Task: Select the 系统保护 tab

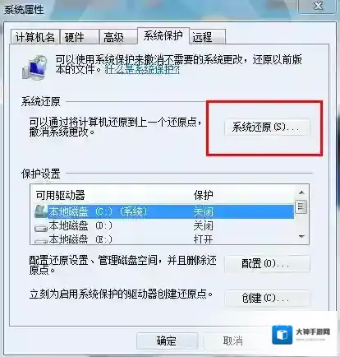Action: [x=163, y=36]
